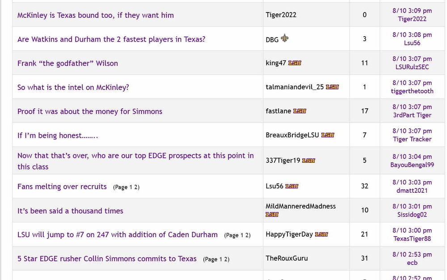Screen dimensions: 447x280
Task: Open last poster BayouBengal99's profile
Action: pyautogui.click(x=412, y=165)
